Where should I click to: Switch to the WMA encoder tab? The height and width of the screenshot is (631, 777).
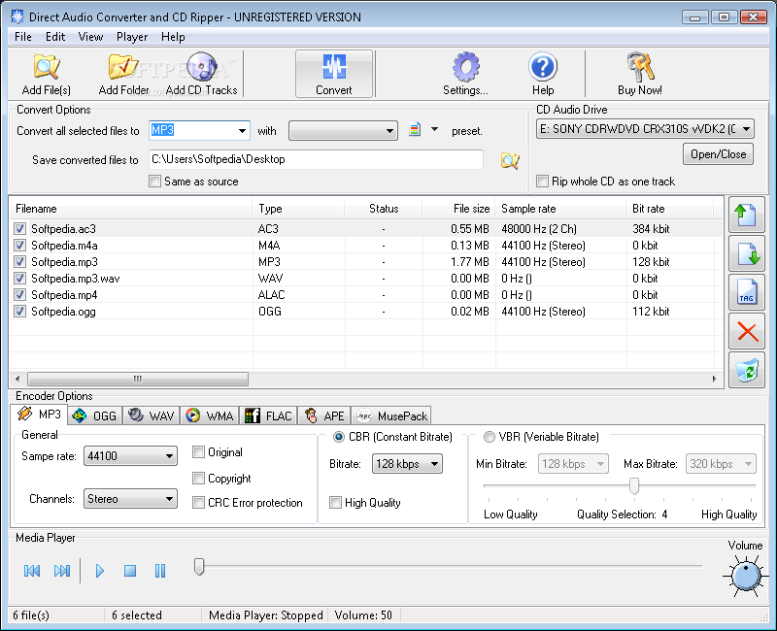click(x=209, y=416)
